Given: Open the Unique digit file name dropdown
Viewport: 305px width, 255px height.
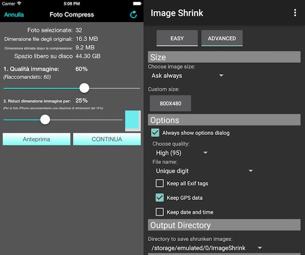Looking at the screenshot, I should point(204,171).
